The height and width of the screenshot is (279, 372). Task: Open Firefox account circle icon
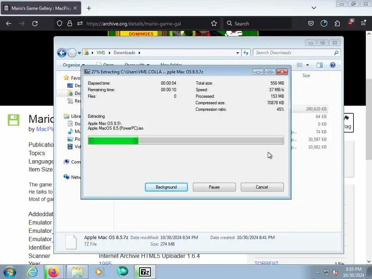click(324, 24)
